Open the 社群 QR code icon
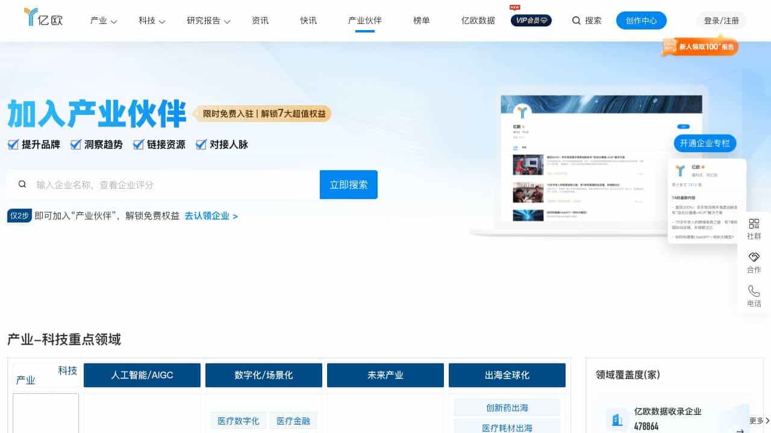The height and width of the screenshot is (433, 771). tap(754, 224)
